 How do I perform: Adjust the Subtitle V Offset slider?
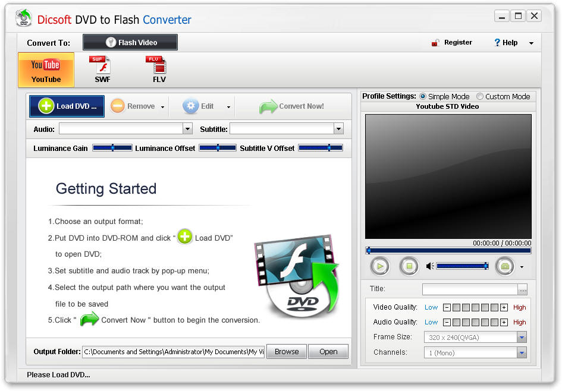point(321,148)
